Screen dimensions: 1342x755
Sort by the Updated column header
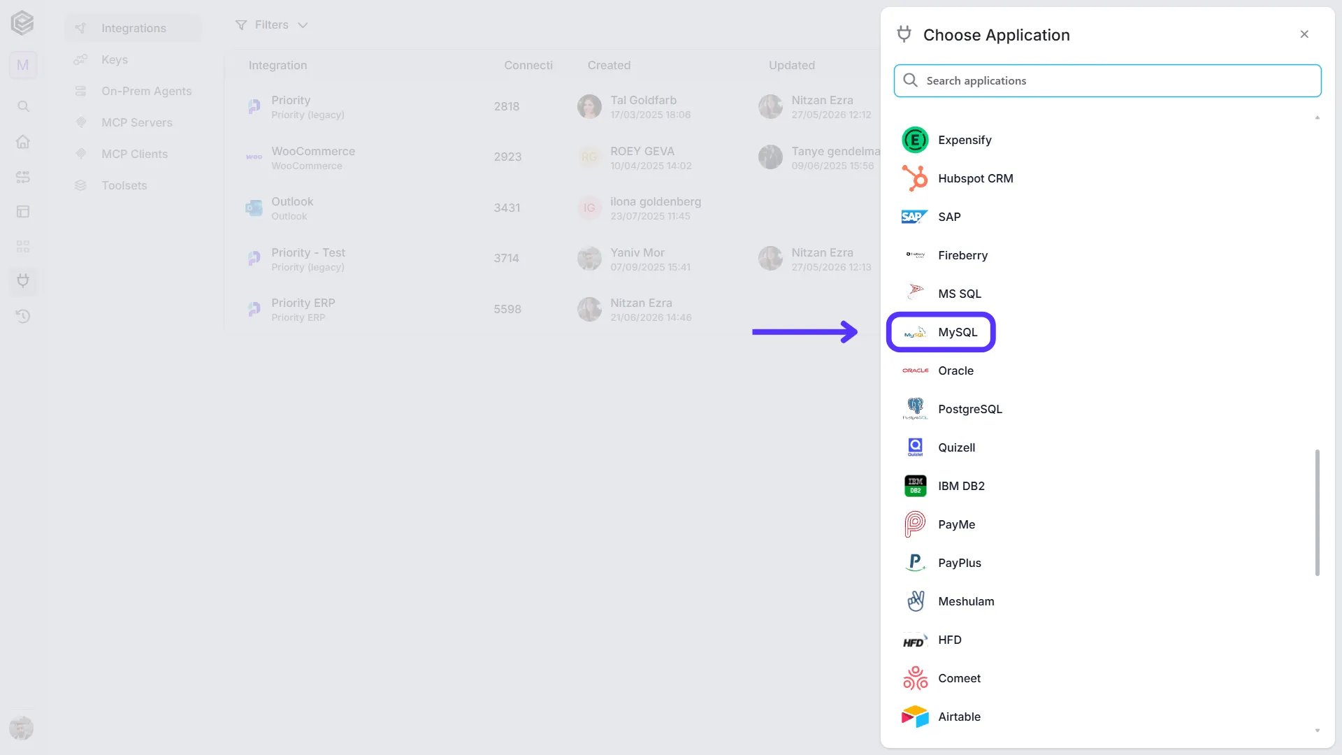click(791, 65)
